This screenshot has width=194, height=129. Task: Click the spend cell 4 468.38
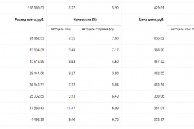click(x=38, y=119)
